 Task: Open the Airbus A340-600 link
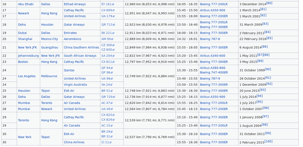212,56
